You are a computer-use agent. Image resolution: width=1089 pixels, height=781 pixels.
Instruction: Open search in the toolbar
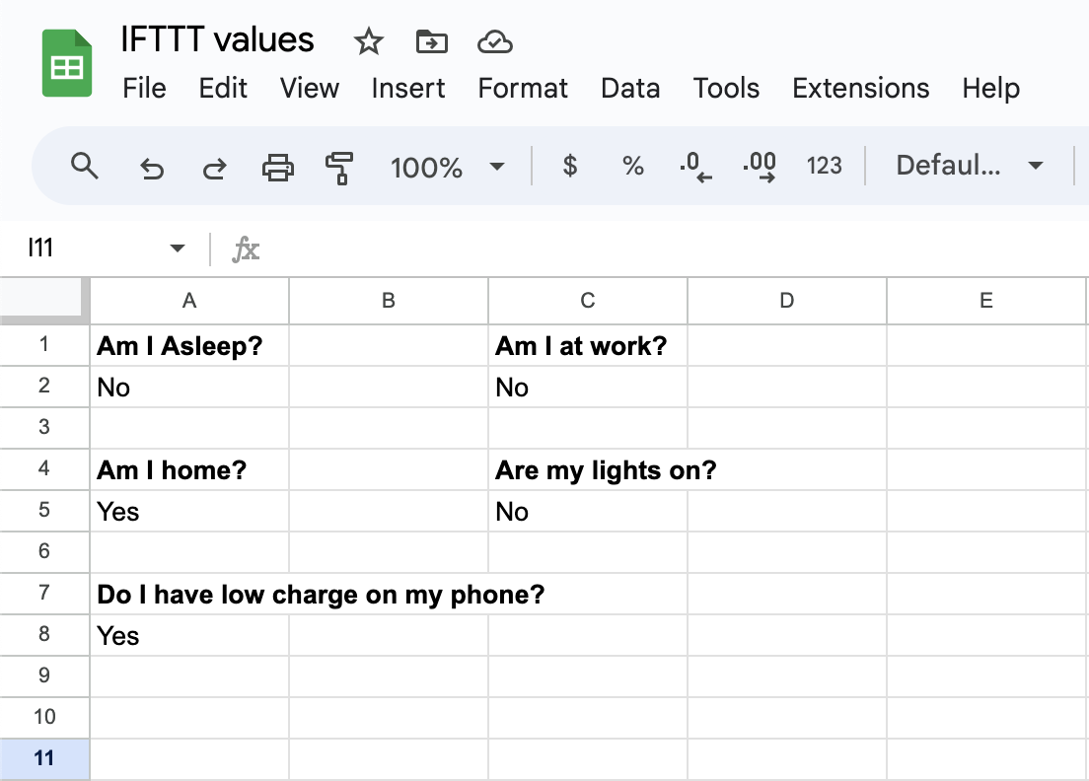[84, 167]
